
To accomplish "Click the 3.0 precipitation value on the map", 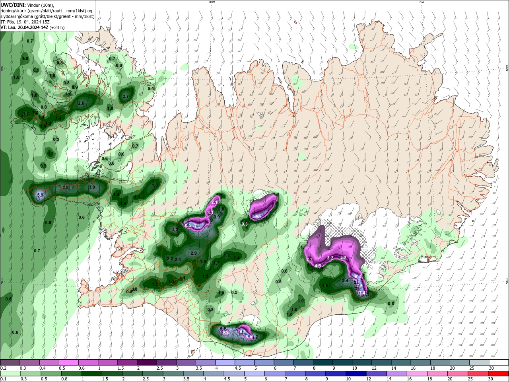I will coord(92,187).
